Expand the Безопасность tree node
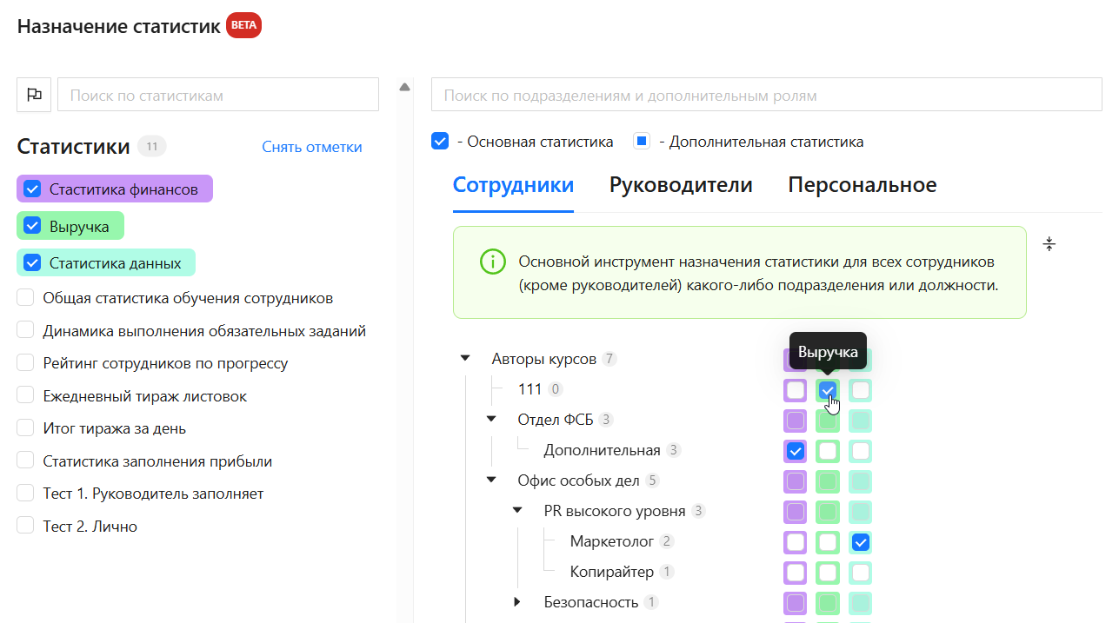The image size is (1119, 623). pyautogui.click(x=517, y=602)
